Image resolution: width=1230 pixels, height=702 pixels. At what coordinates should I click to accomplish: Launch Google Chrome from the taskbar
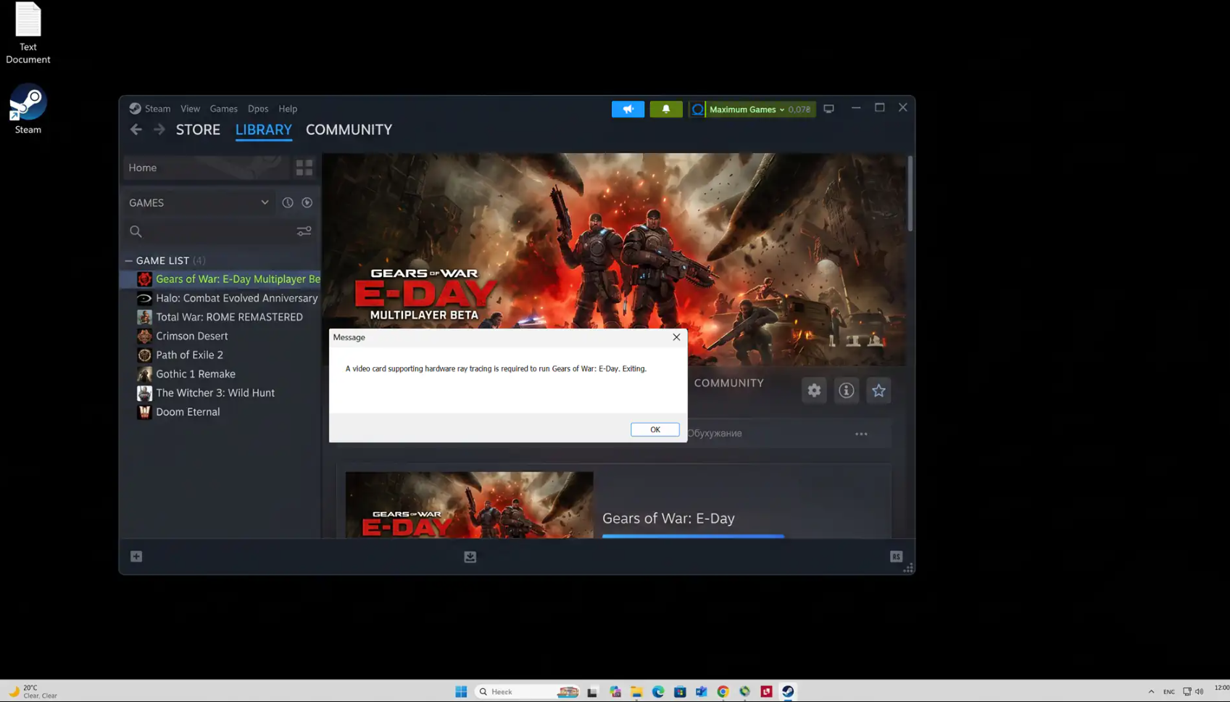(x=723, y=692)
